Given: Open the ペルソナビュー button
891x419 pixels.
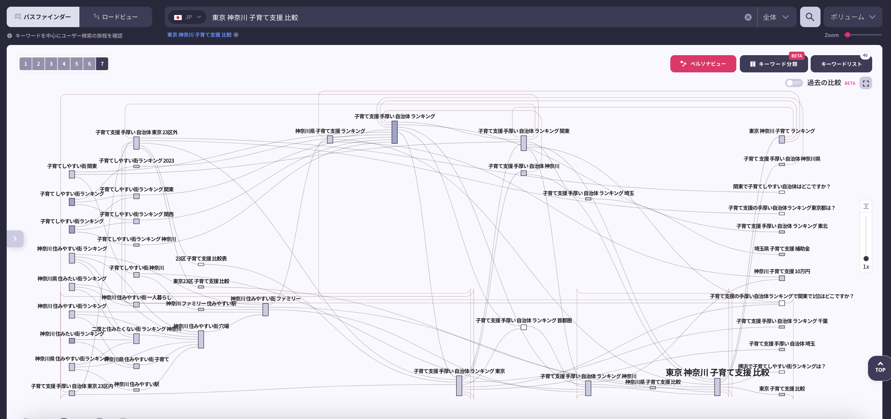Looking at the screenshot, I should coord(703,64).
